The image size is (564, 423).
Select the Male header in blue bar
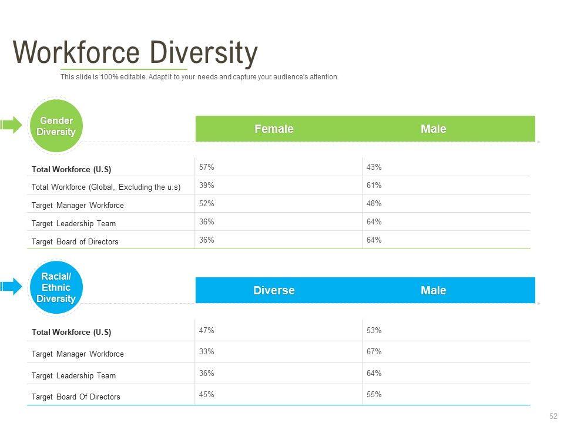click(x=433, y=290)
